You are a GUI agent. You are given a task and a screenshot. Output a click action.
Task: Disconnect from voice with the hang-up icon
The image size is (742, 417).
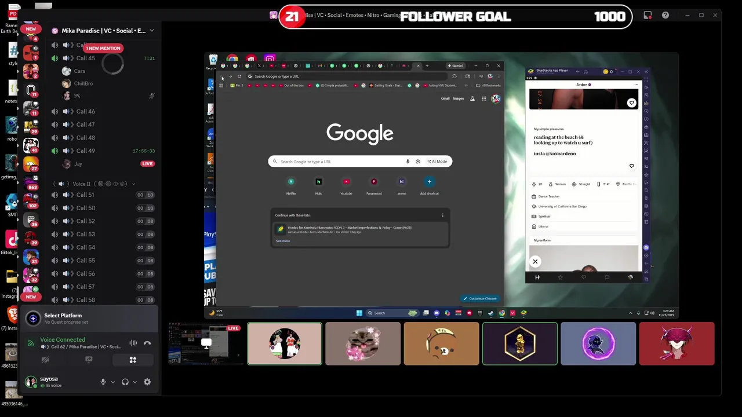(x=147, y=343)
